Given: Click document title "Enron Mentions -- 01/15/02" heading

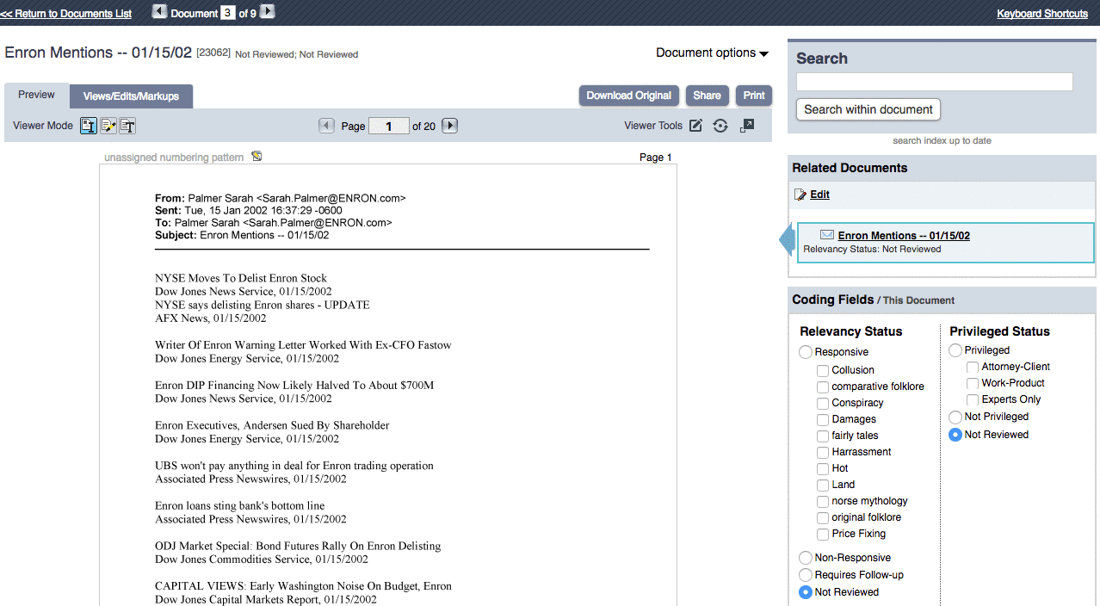Looking at the screenshot, I should [x=100, y=53].
